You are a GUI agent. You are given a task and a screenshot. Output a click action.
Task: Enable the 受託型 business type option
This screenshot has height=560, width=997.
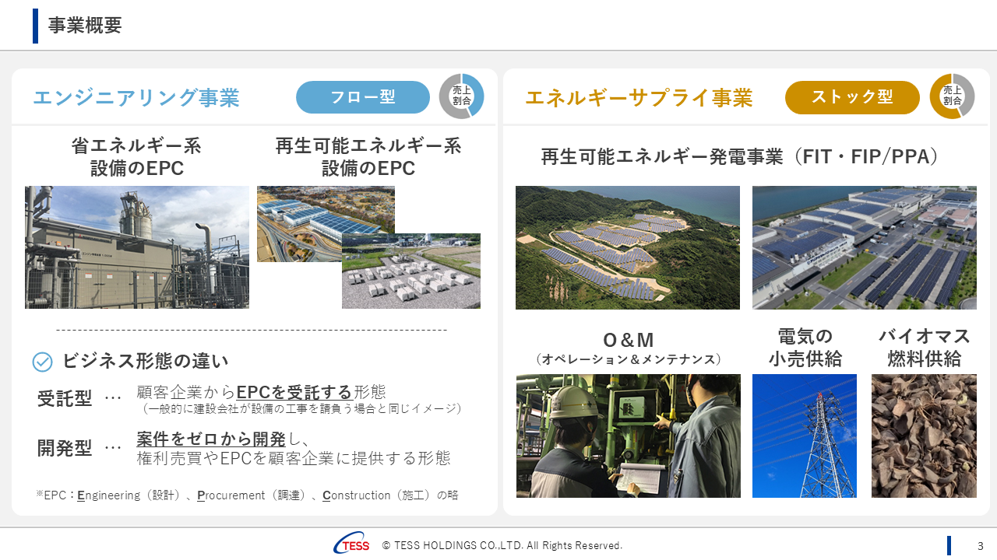click(58, 394)
